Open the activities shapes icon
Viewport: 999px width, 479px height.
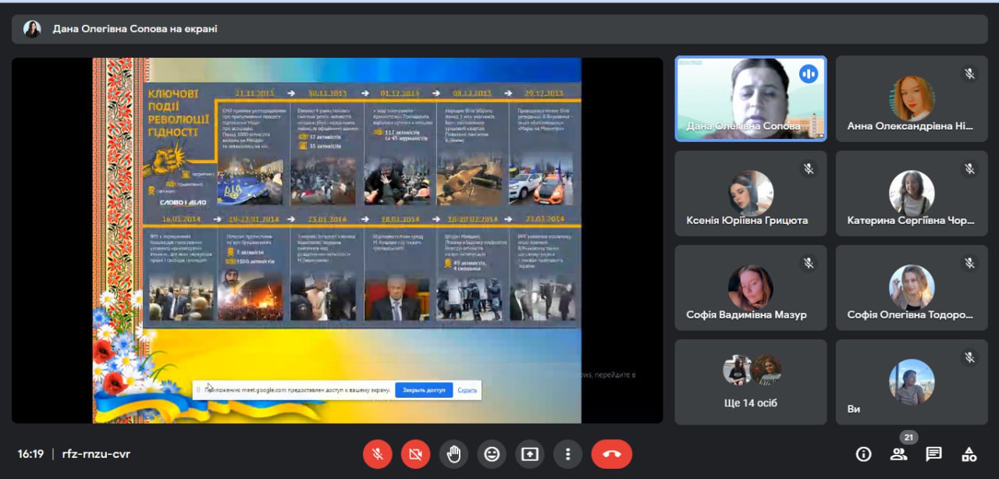point(969,454)
